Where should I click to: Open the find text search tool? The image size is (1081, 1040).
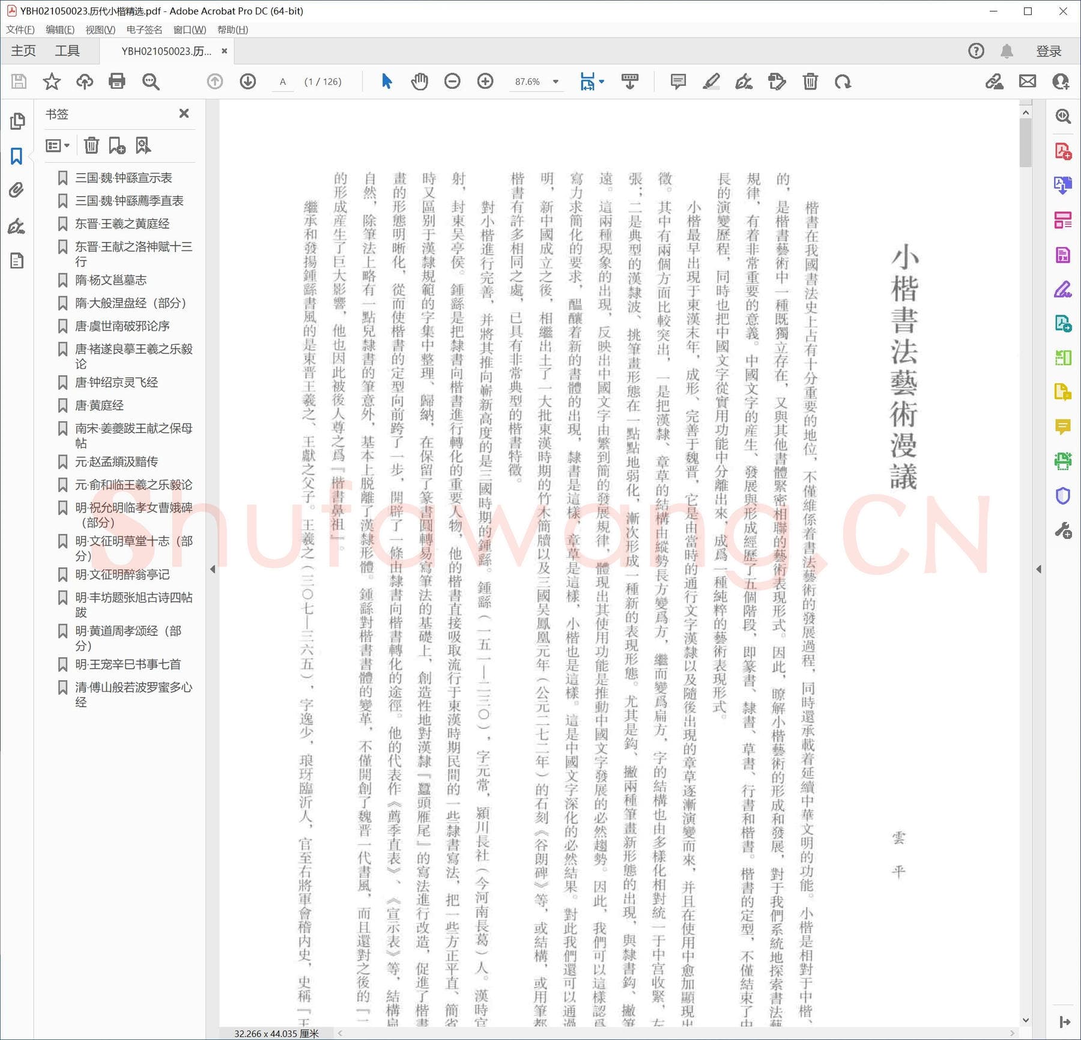click(151, 82)
